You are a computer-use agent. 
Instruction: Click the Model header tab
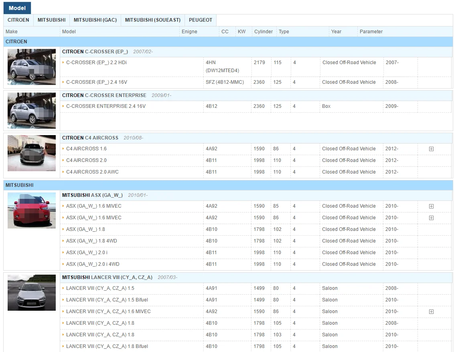click(17, 8)
